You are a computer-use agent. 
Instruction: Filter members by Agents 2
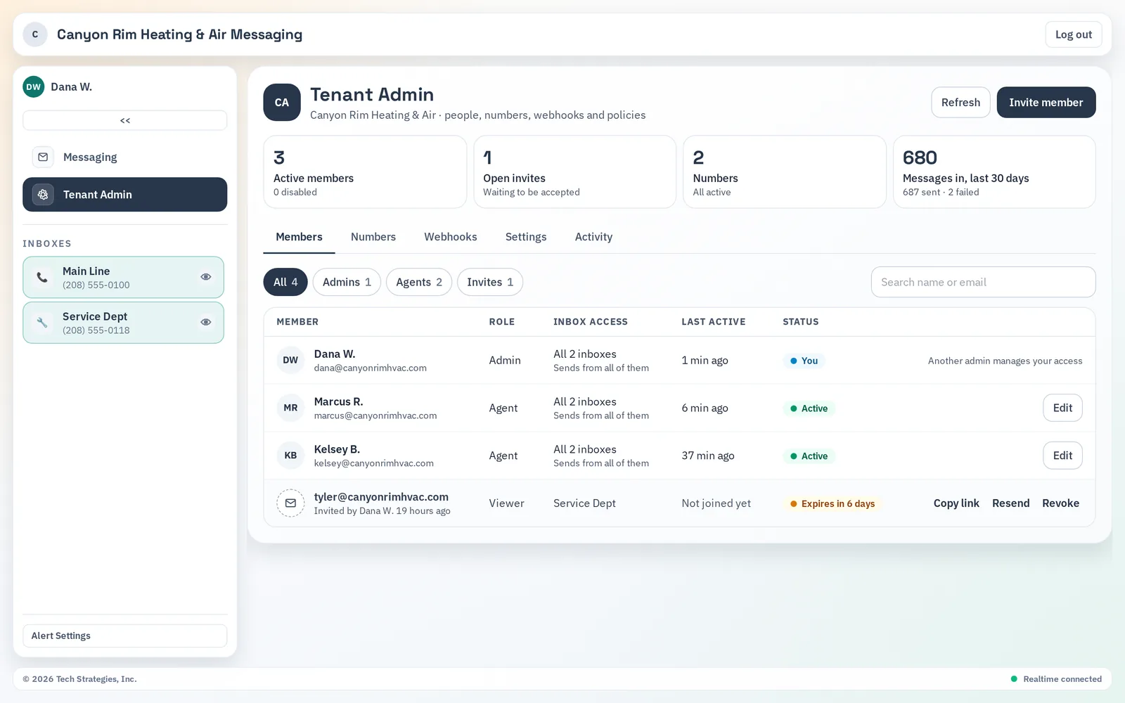pyautogui.click(x=419, y=282)
